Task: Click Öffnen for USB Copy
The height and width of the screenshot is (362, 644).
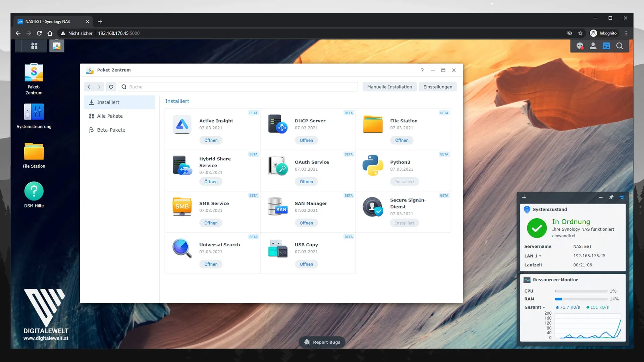Action: pyautogui.click(x=306, y=264)
